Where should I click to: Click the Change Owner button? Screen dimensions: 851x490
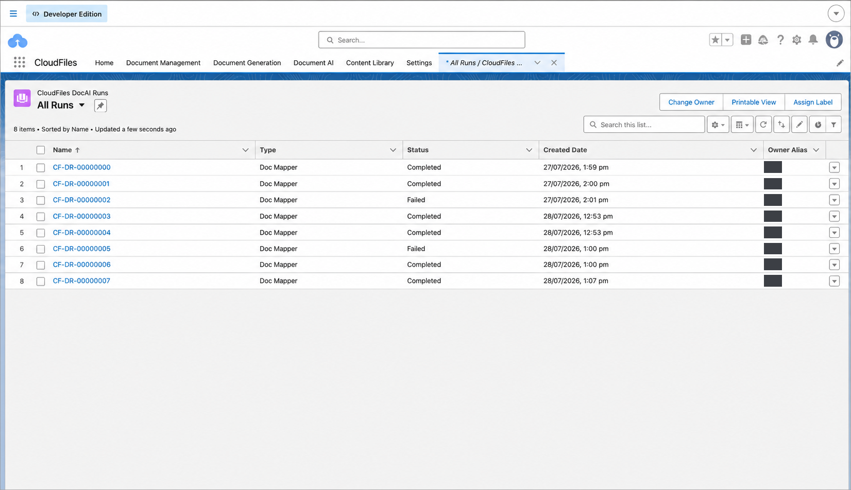(691, 102)
